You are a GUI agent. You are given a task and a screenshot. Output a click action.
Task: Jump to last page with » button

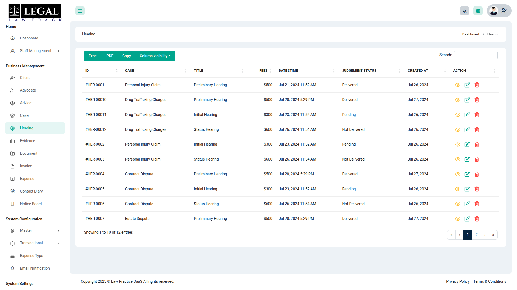pos(493,235)
